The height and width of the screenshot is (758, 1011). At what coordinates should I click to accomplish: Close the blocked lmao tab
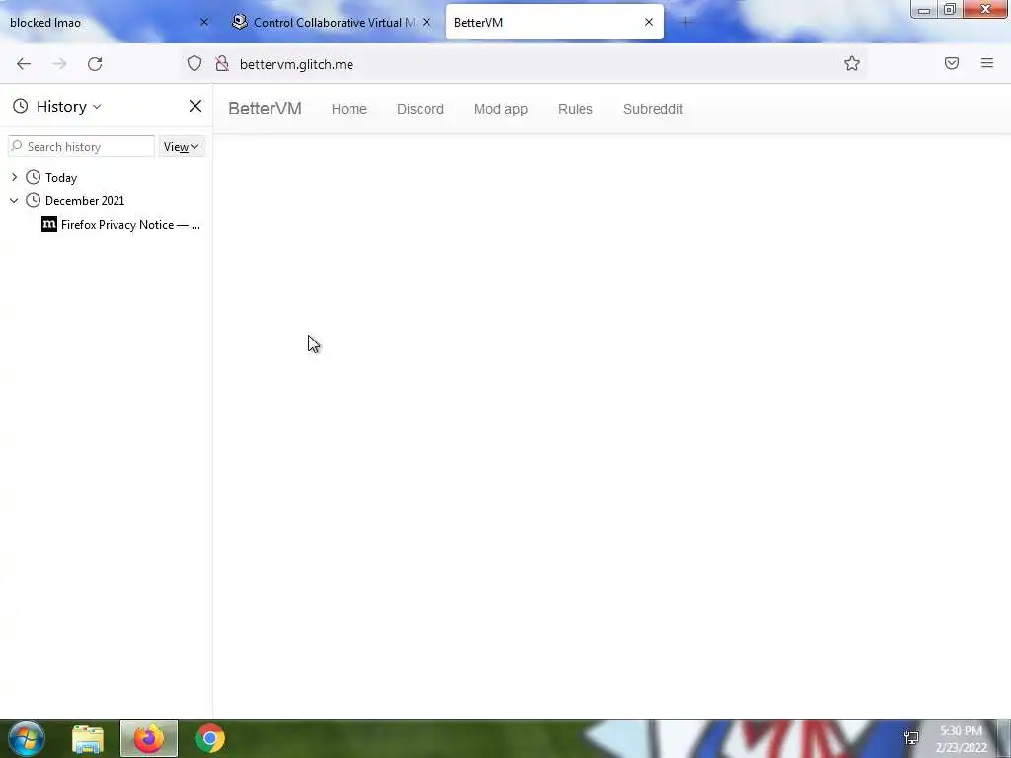204,22
